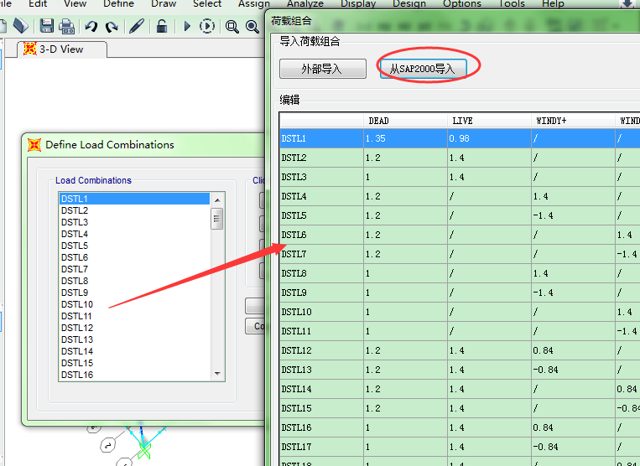Click the pencil edit icon
The width and height of the screenshot is (640, 466).
tap(137, 26)
